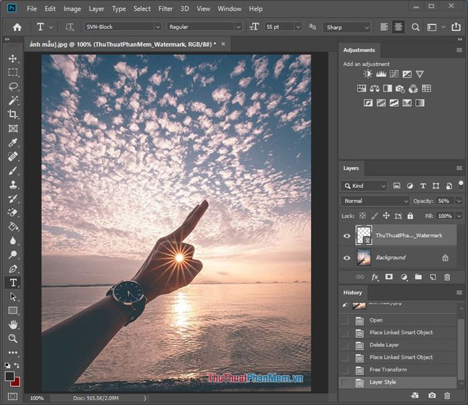Select the Crop tool
This screenshot has height=405, width=468.
(x=13, y=114)
